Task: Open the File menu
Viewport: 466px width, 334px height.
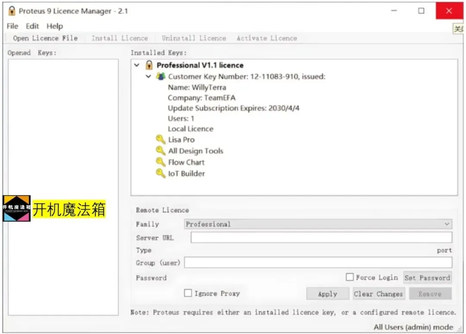Action: tap(13, 26)
